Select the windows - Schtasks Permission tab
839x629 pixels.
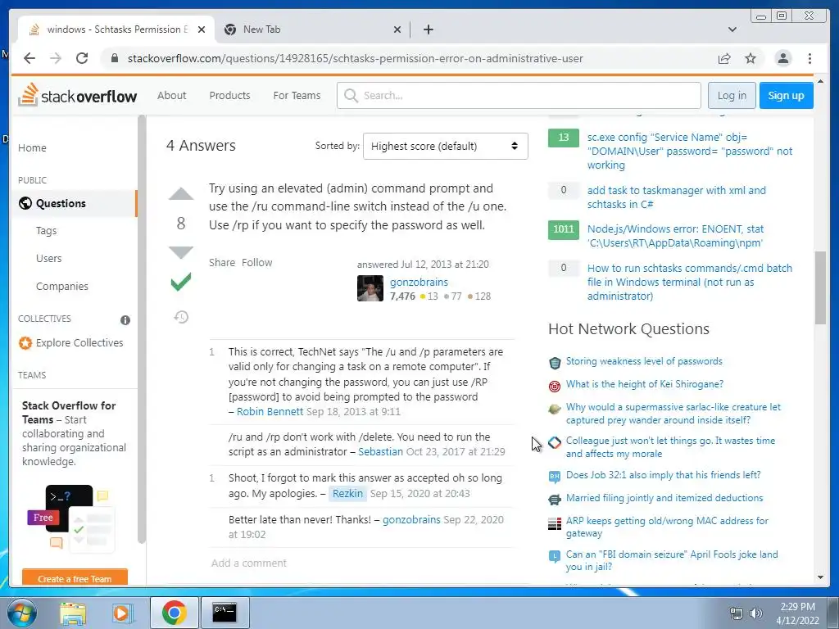pyautogui.click(x=116, y=29)
